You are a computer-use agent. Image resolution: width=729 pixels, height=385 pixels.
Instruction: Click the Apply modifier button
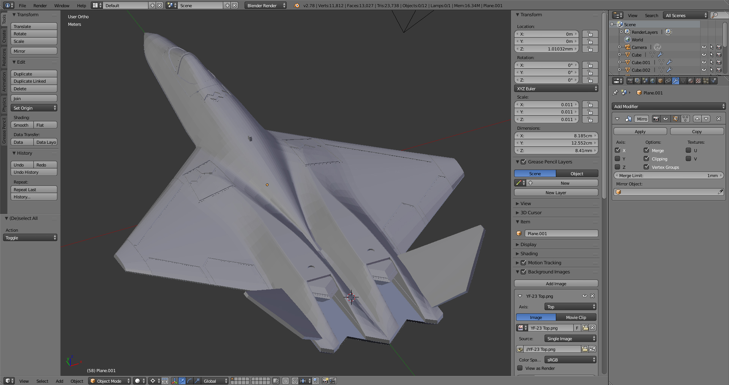tap(640, 132)
